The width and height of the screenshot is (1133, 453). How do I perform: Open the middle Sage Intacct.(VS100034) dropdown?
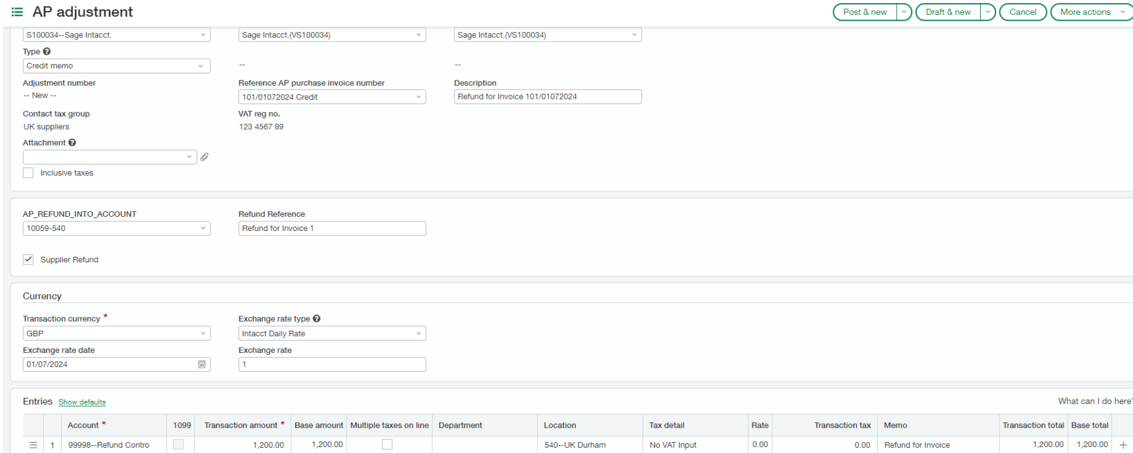click(332, 35)
